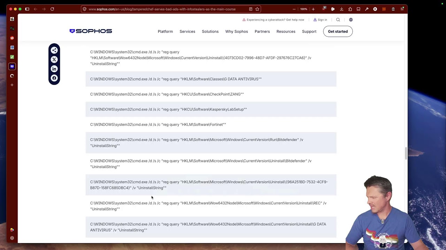Open the browser hamburger menu
Image resolution: width=446 pixels, height=250 pixels.
(x=402, y=9)
